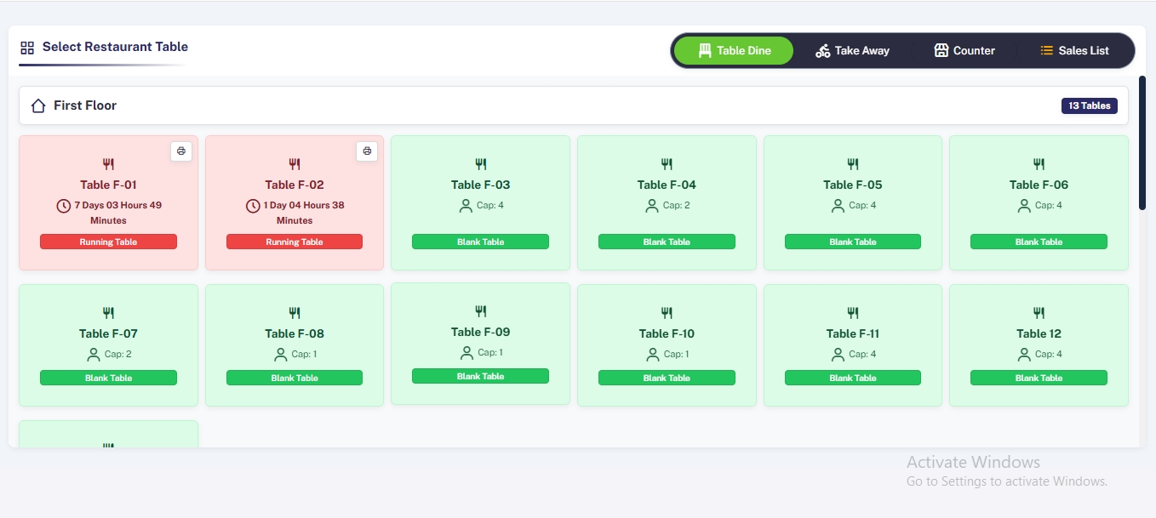Click Blank Table button on Table F-03
Viewport: 1156px width, 518px height.
click(481, 242)
